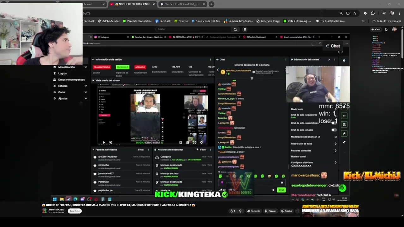This screenshot has height=227, width=404.
Task: Open Windows Start button in recorded taskbar
Action: coord(55,199)
